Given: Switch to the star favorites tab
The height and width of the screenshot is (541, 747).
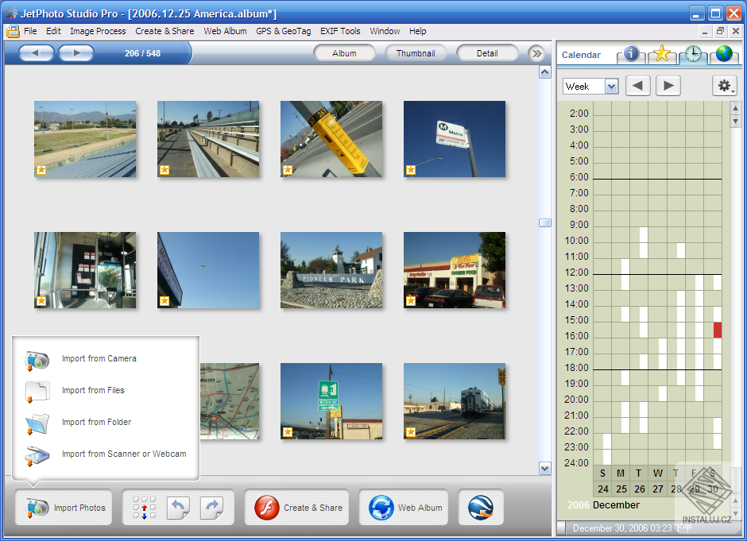Looking at the screenshot, I should (661, 54).
